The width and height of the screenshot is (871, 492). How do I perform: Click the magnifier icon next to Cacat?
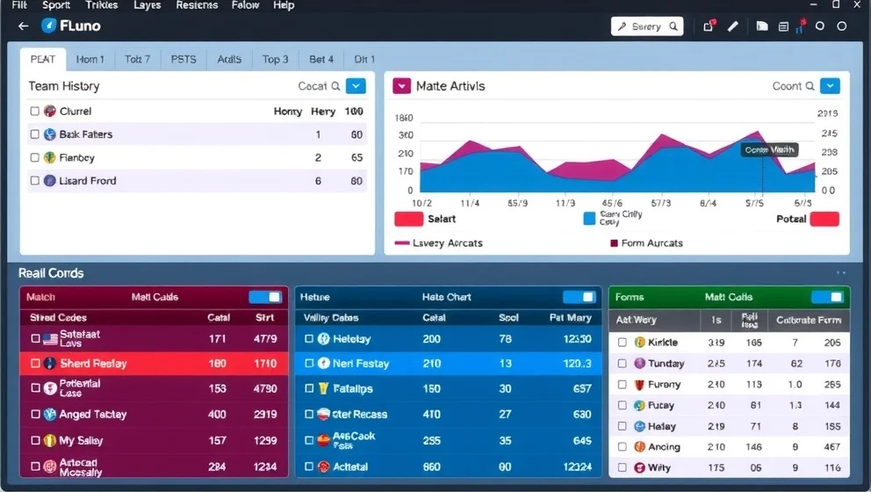click(x=335, y=86)
